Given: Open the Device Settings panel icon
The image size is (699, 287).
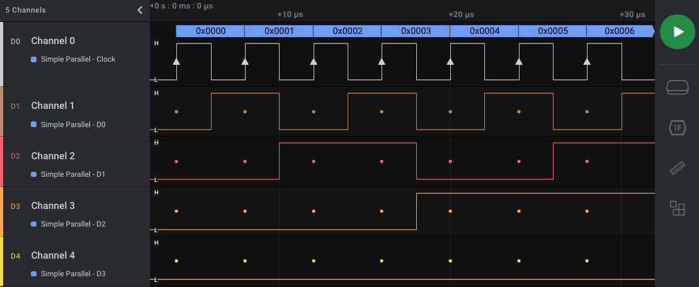Looking at the screenshot, I should (x=677, y=87).
